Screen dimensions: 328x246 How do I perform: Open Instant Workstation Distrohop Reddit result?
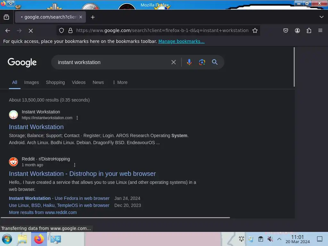click(82, 174)
